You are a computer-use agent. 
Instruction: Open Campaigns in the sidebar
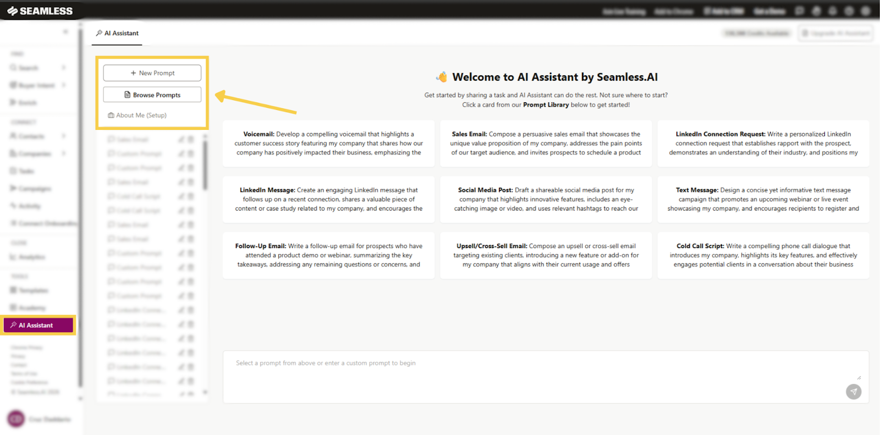coord(31,189)
